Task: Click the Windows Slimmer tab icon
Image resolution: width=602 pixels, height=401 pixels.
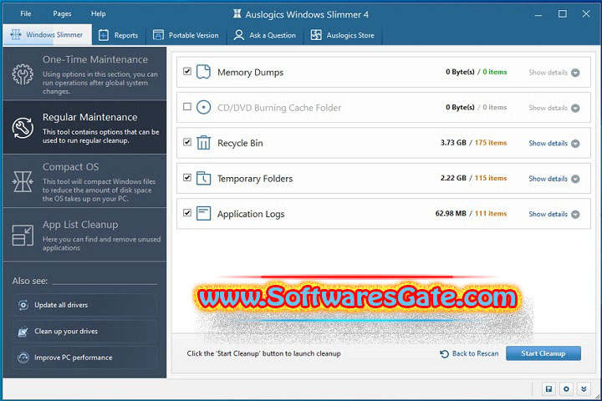Action: (x=16, y=34)
